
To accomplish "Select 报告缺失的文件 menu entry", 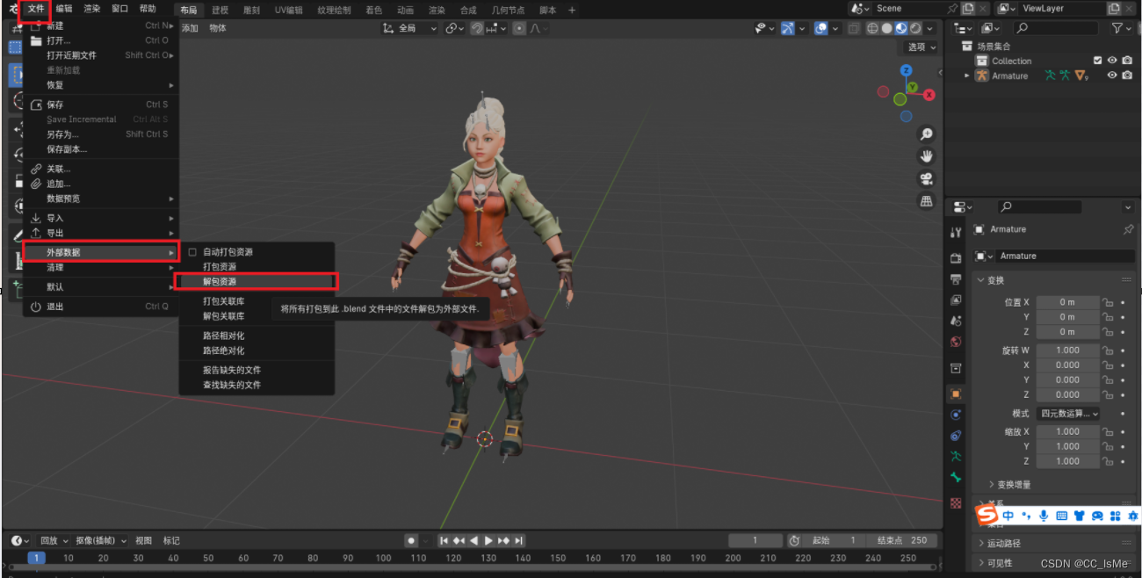I will tap(257, 370).
